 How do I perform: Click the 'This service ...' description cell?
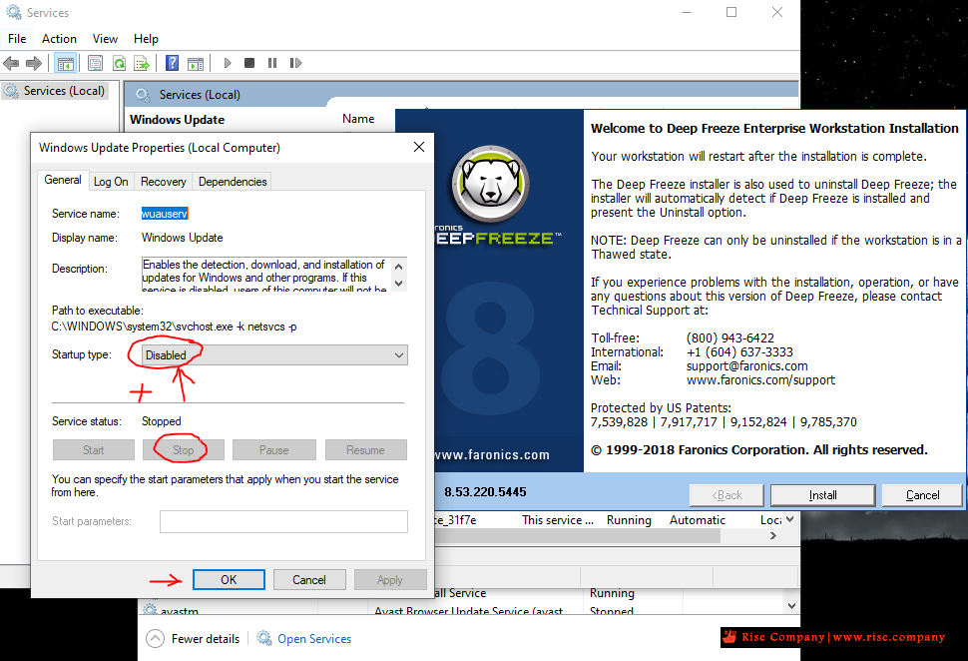[x=558, y=520]
